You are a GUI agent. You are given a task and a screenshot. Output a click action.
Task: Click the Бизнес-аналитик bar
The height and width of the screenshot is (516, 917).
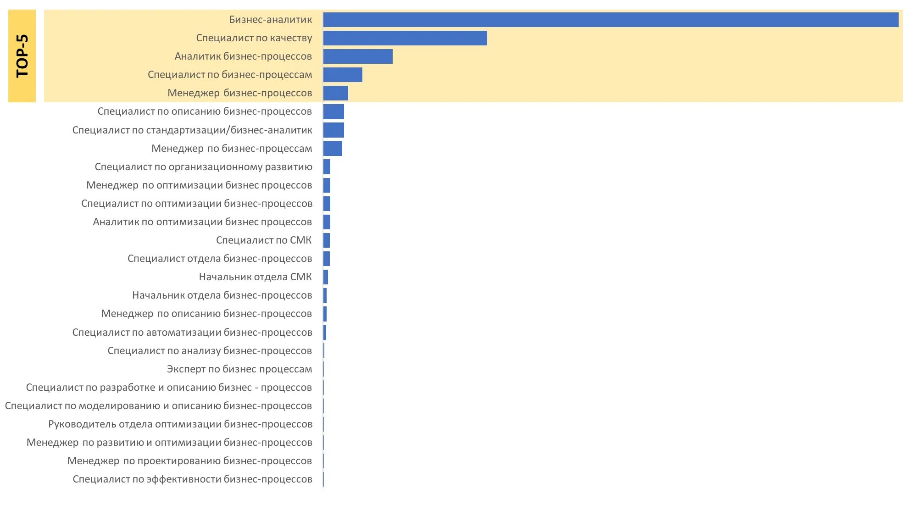[610, 20]
